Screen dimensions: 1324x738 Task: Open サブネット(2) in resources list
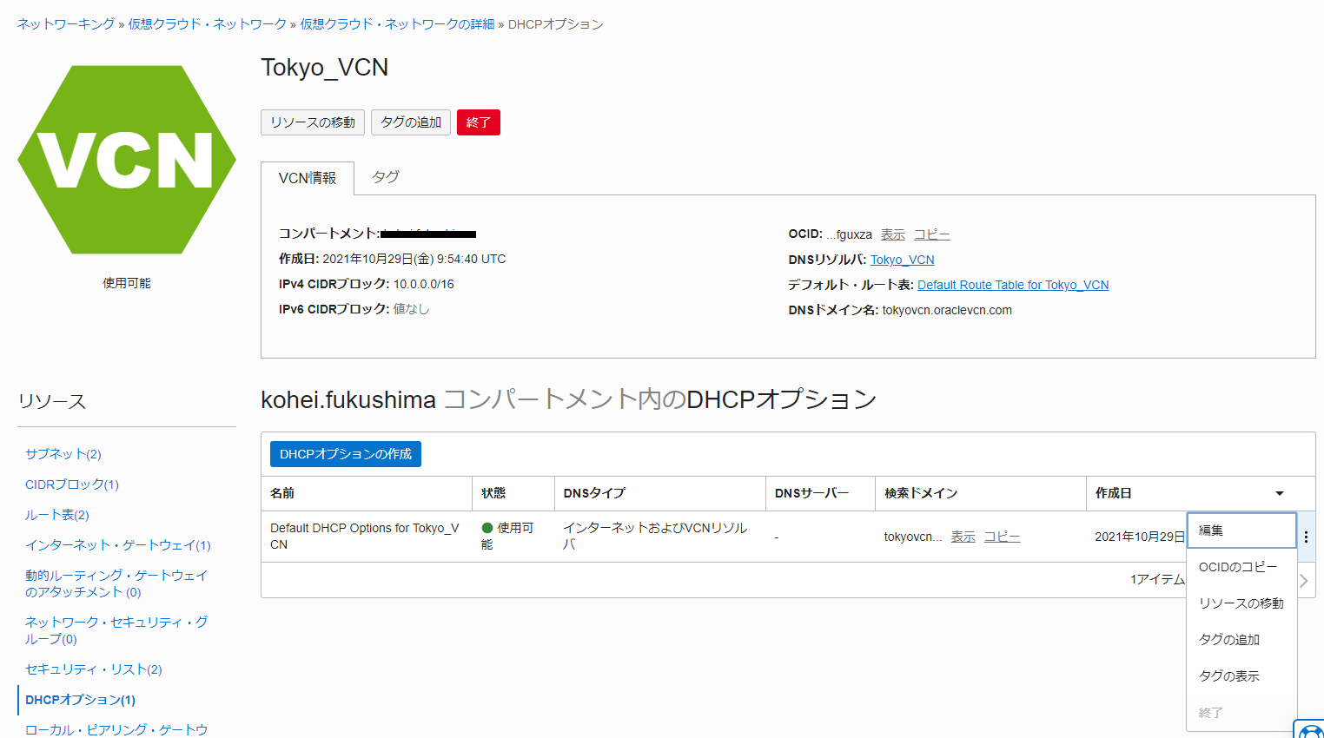63,454
